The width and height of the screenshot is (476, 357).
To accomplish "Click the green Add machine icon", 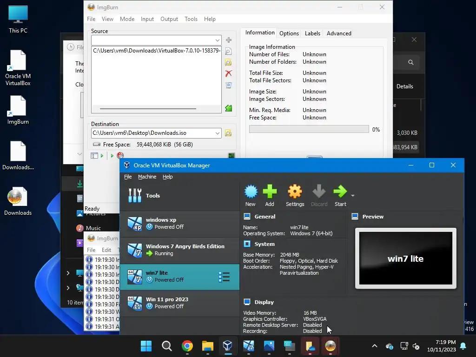I will pyautogui.click(x=270, y=196).
